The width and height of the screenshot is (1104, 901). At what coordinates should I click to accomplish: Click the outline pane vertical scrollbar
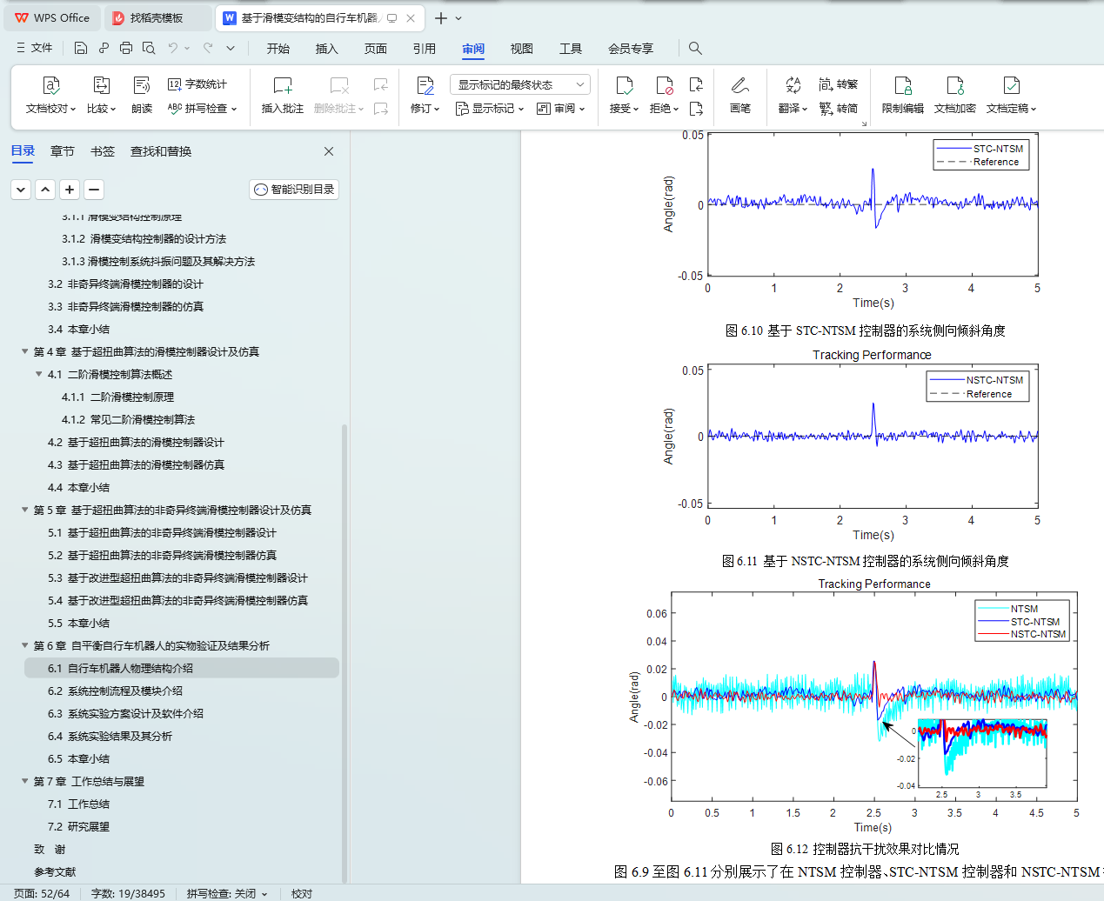click(345, 652)
